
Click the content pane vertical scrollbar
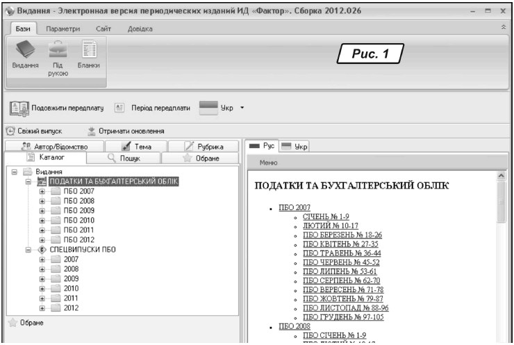tap(502, 209)
